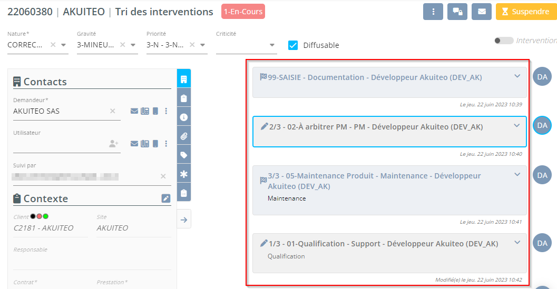Open the envelope mail button in header
557x289 pixels.
click(x=481, y=12)
